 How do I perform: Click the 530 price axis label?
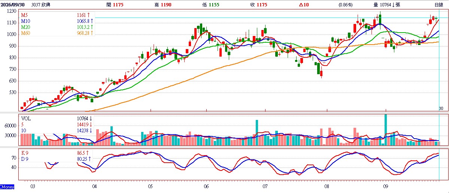pyautogui.click(x=13, y=93)
